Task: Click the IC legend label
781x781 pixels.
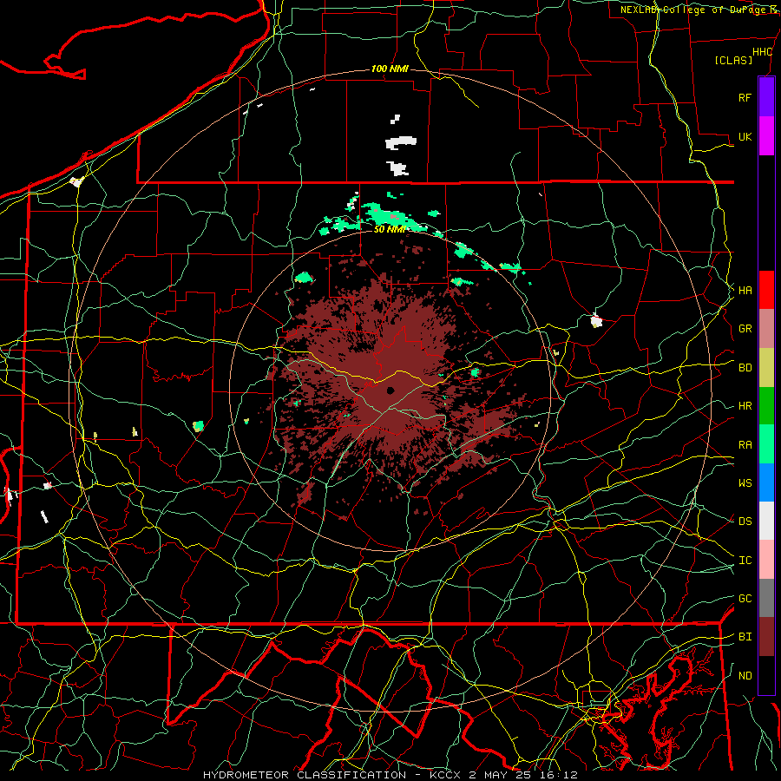Action: pos(745,560)
